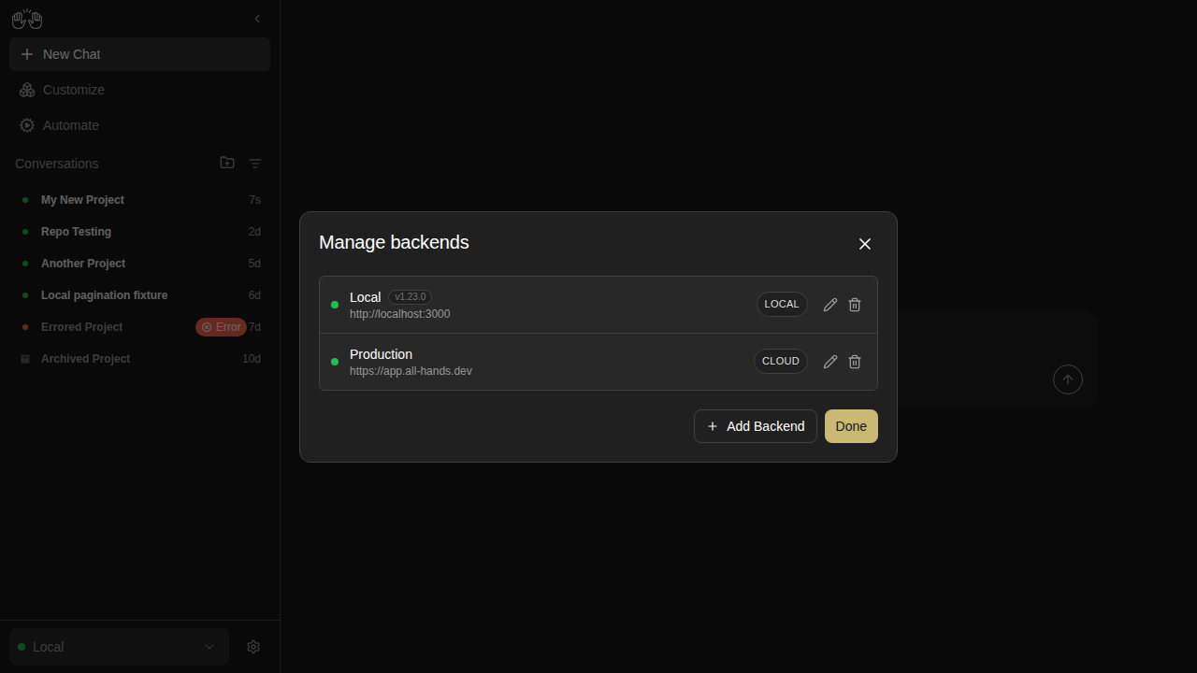Open the Errored Project conversation
Screen dimensions: 1197x673
point(139,327)
